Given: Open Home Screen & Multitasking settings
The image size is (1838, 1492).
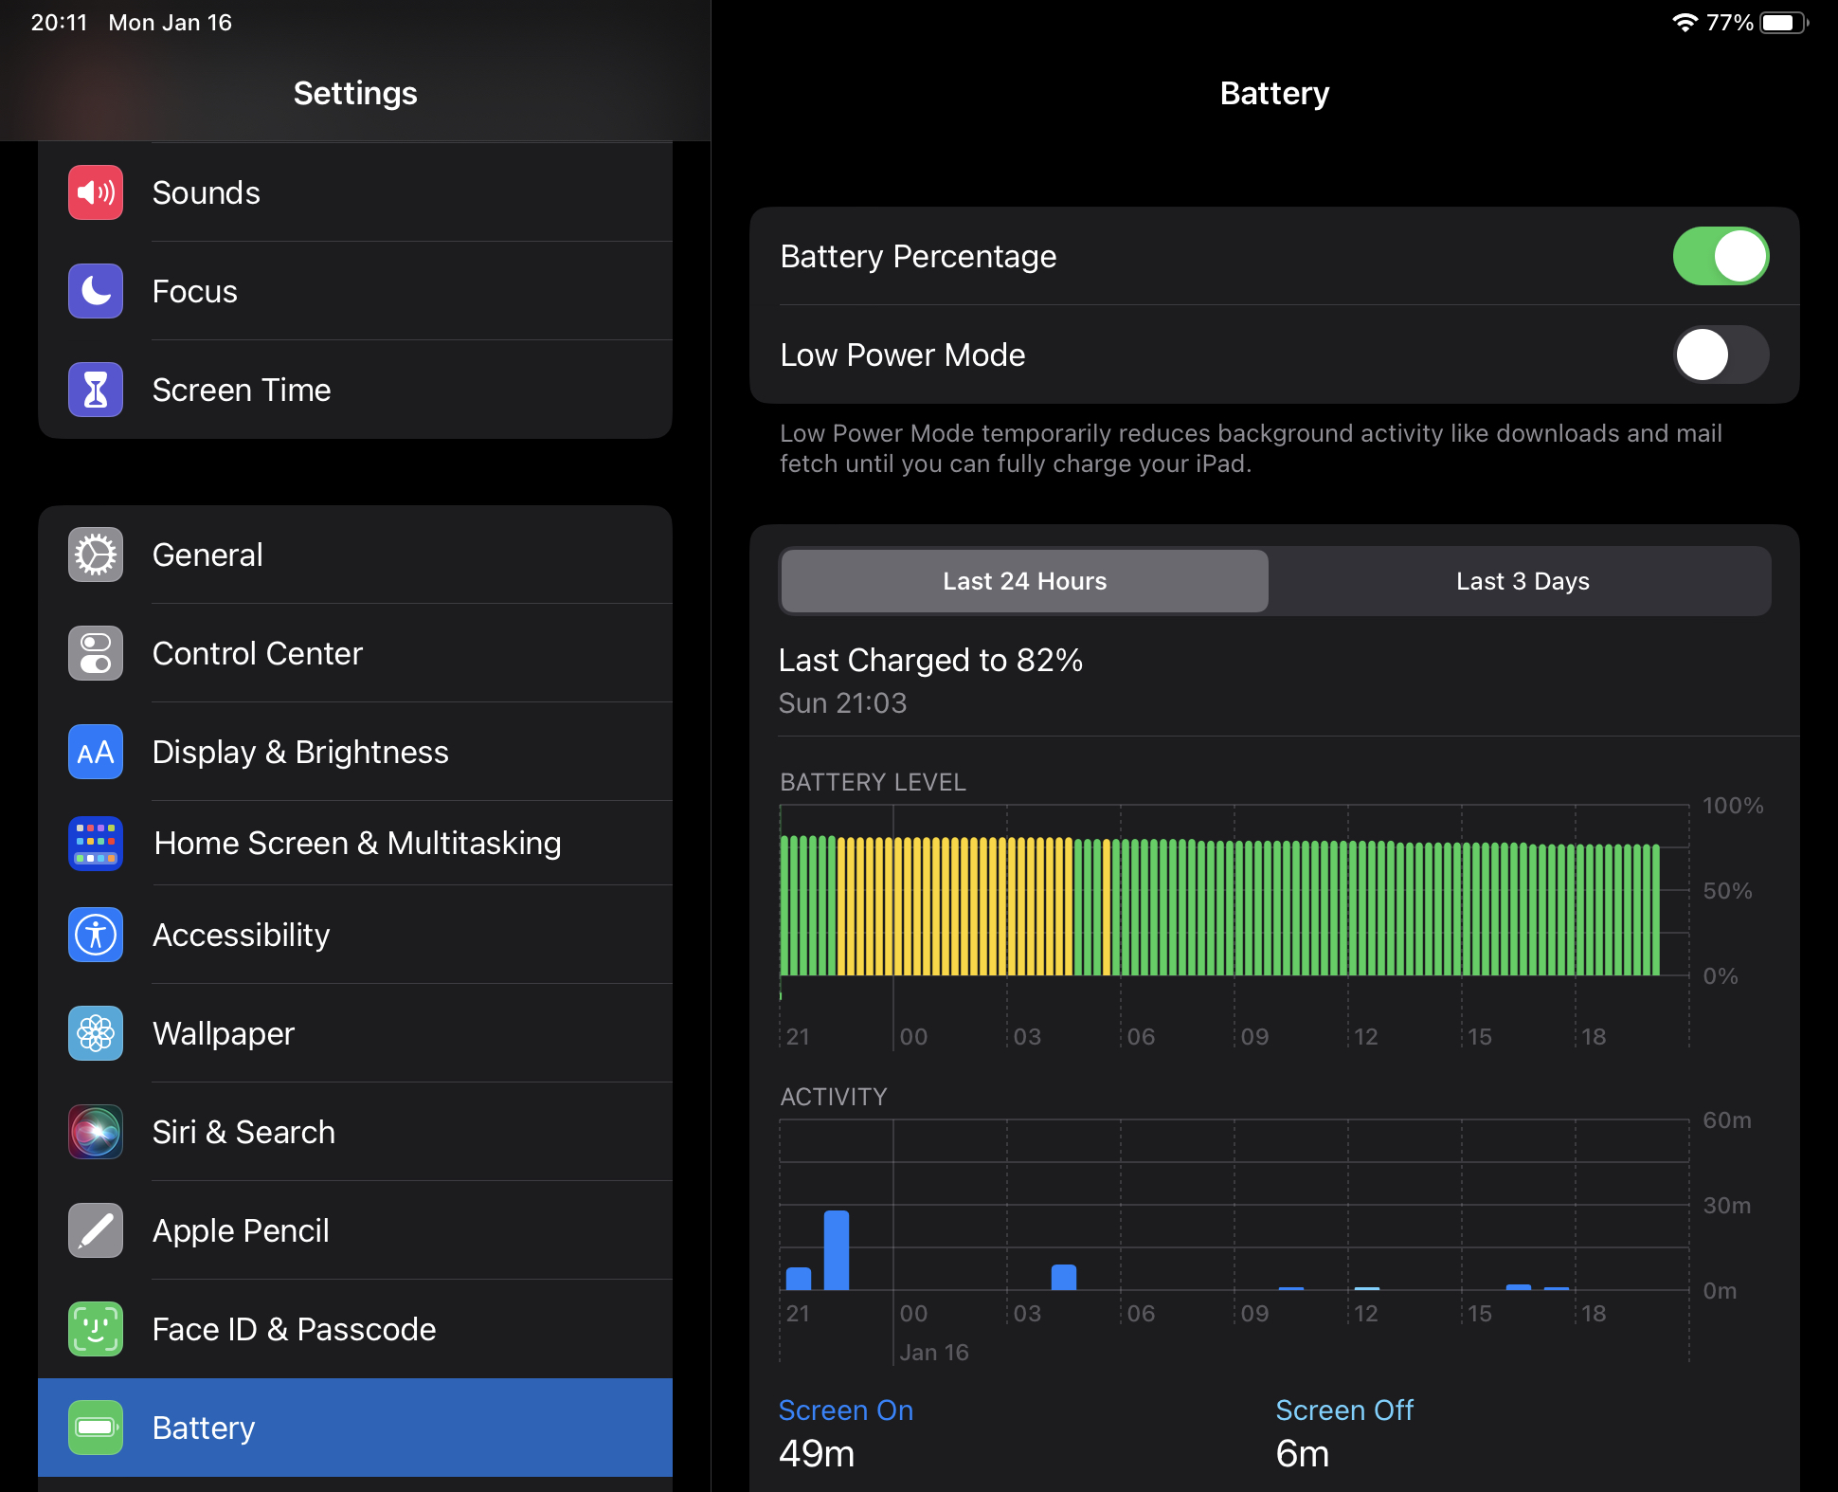Looking at the screenshot, I should pos(356,843).
